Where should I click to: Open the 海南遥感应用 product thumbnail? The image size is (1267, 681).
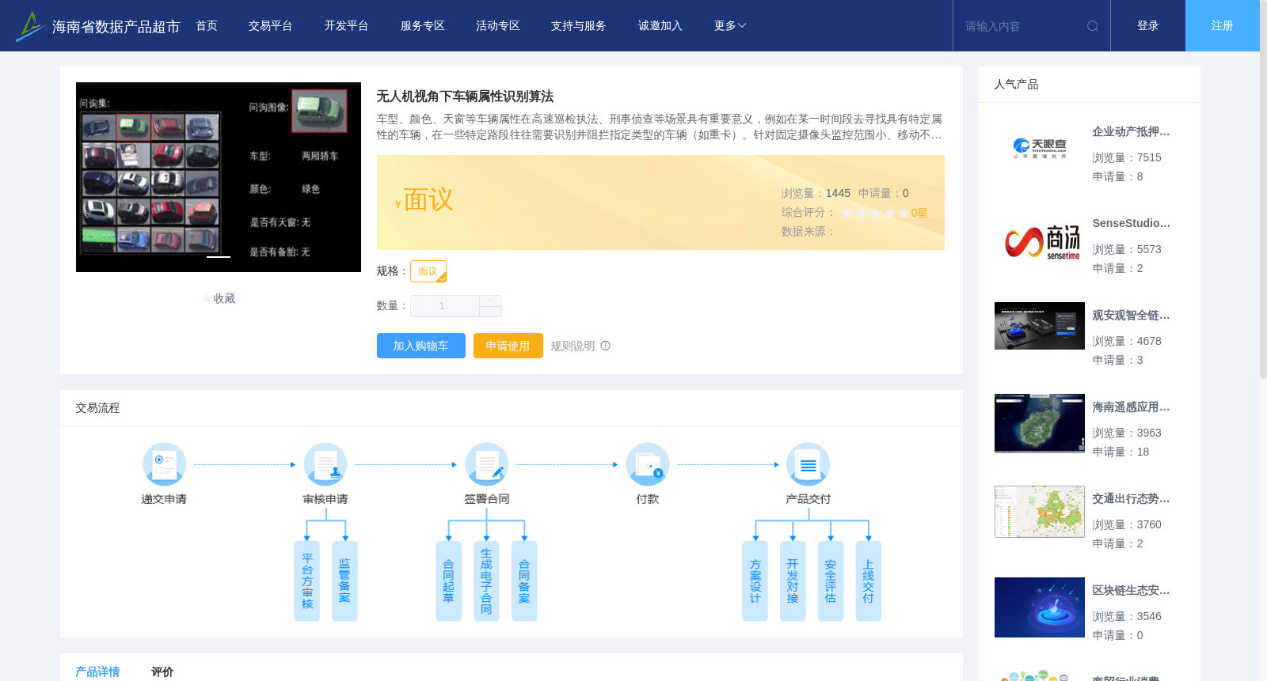1040,423
